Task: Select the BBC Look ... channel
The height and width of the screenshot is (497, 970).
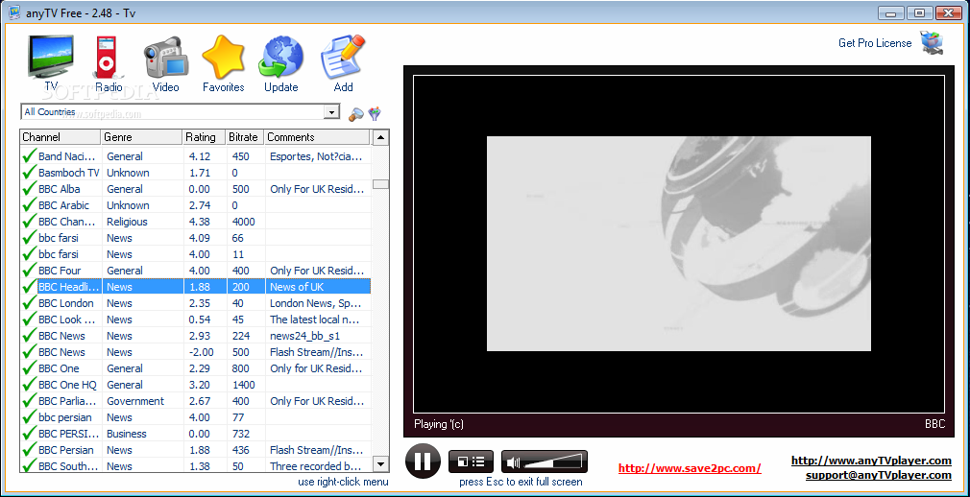Action: pos(196,319)
